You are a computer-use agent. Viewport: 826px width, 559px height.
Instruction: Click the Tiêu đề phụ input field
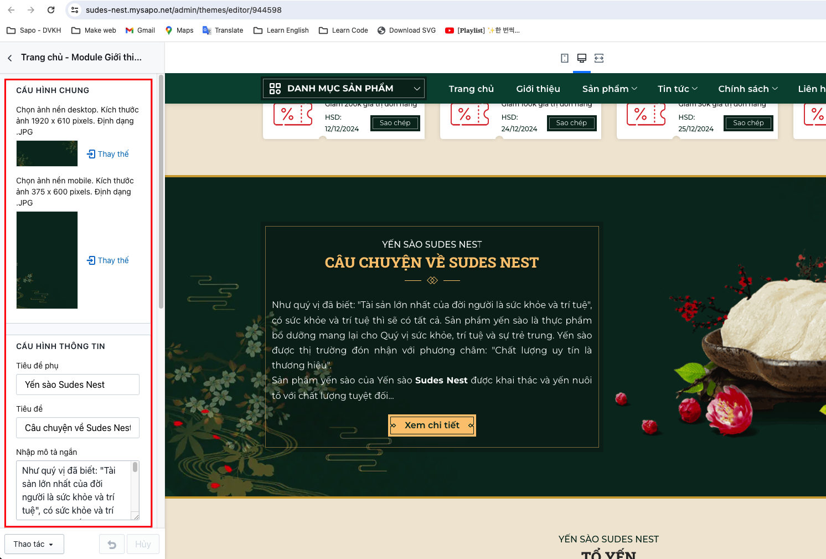tap(78, 384)
